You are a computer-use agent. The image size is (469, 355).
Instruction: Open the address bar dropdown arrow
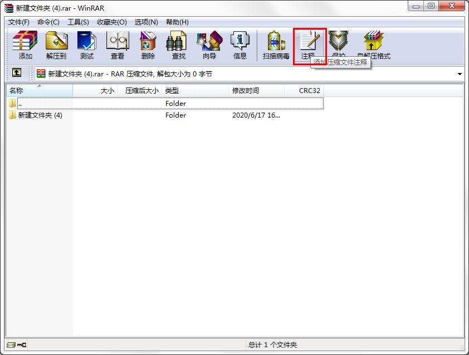(460, 73)
